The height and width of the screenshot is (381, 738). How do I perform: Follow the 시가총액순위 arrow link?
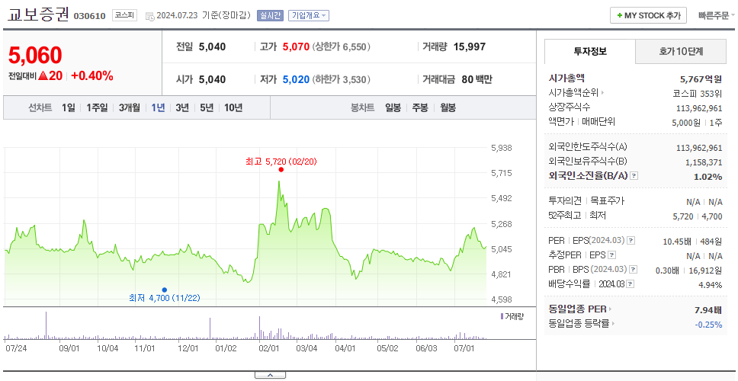point(602,93)
